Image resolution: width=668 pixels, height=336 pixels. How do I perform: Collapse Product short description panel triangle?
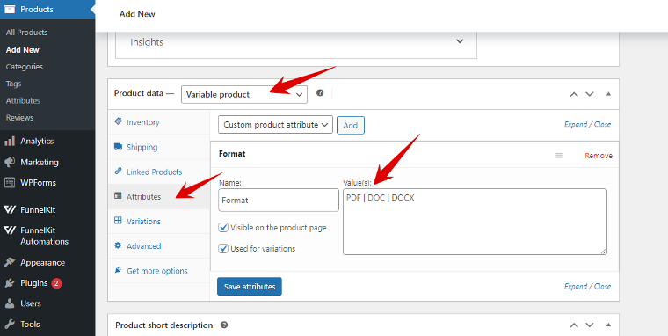[608, 325]
